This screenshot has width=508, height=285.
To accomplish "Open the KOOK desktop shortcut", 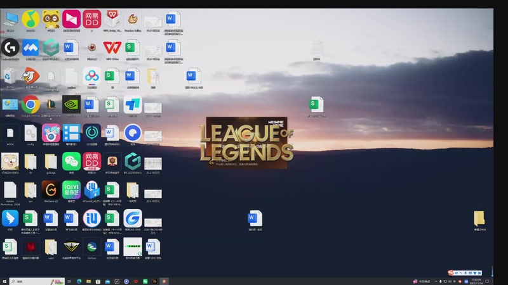I will [10, 133].
